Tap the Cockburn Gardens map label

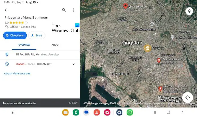click(x=114, y=51)
